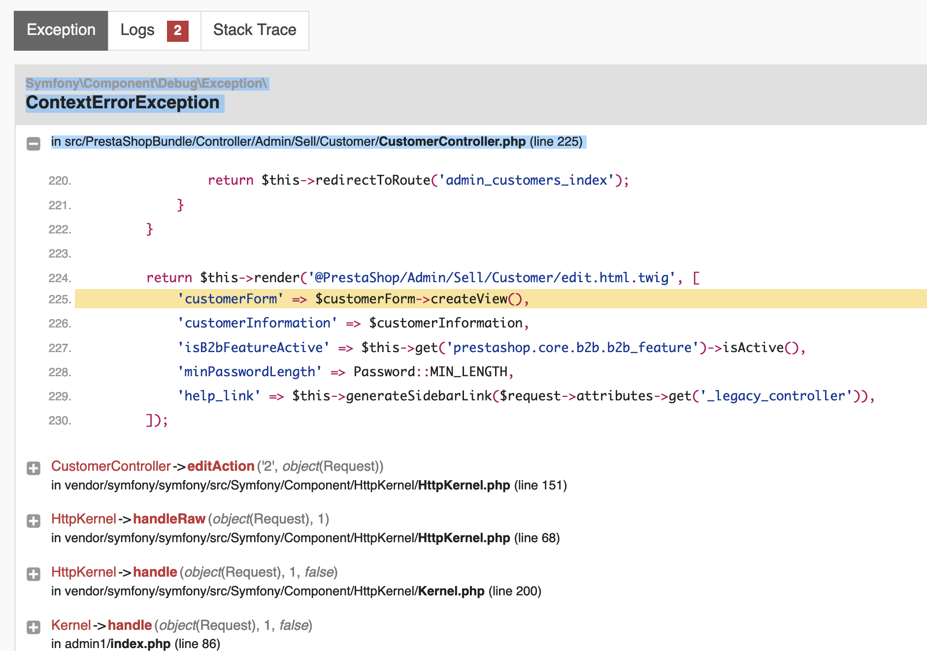
Task: Click the admin1/index.php line 86 path
Action: click(135, 644)
